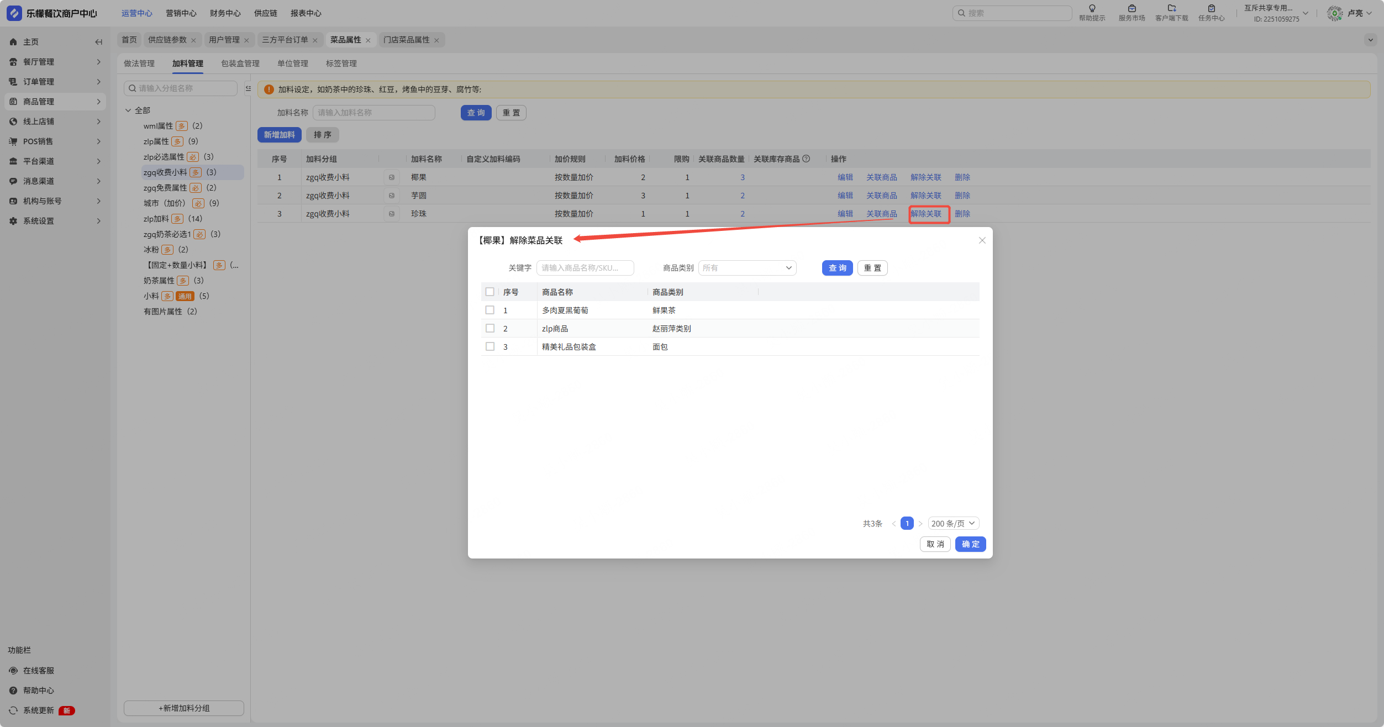The height and width of the screenshot is (727, 1384).
Task: Click help icon next to 关联库存商品 header
Action: 806,159
